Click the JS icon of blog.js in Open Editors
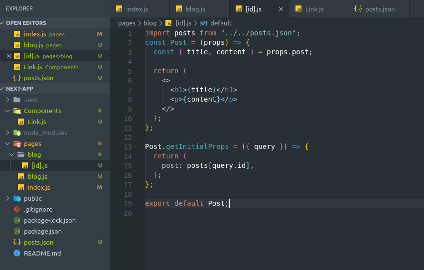Viewport: 424px width, 270px height. tap(17, 45)
